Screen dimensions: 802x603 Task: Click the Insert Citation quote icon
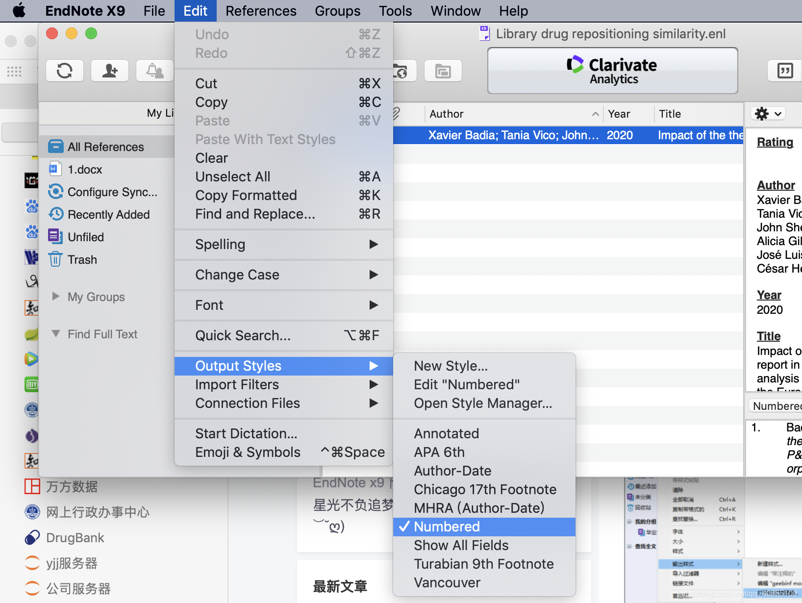pos(784,71)
